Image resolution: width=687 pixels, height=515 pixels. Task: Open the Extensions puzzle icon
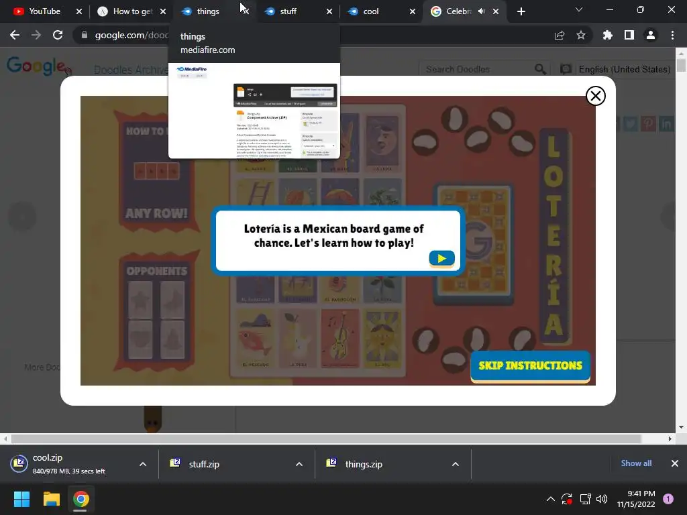[608, 35]
